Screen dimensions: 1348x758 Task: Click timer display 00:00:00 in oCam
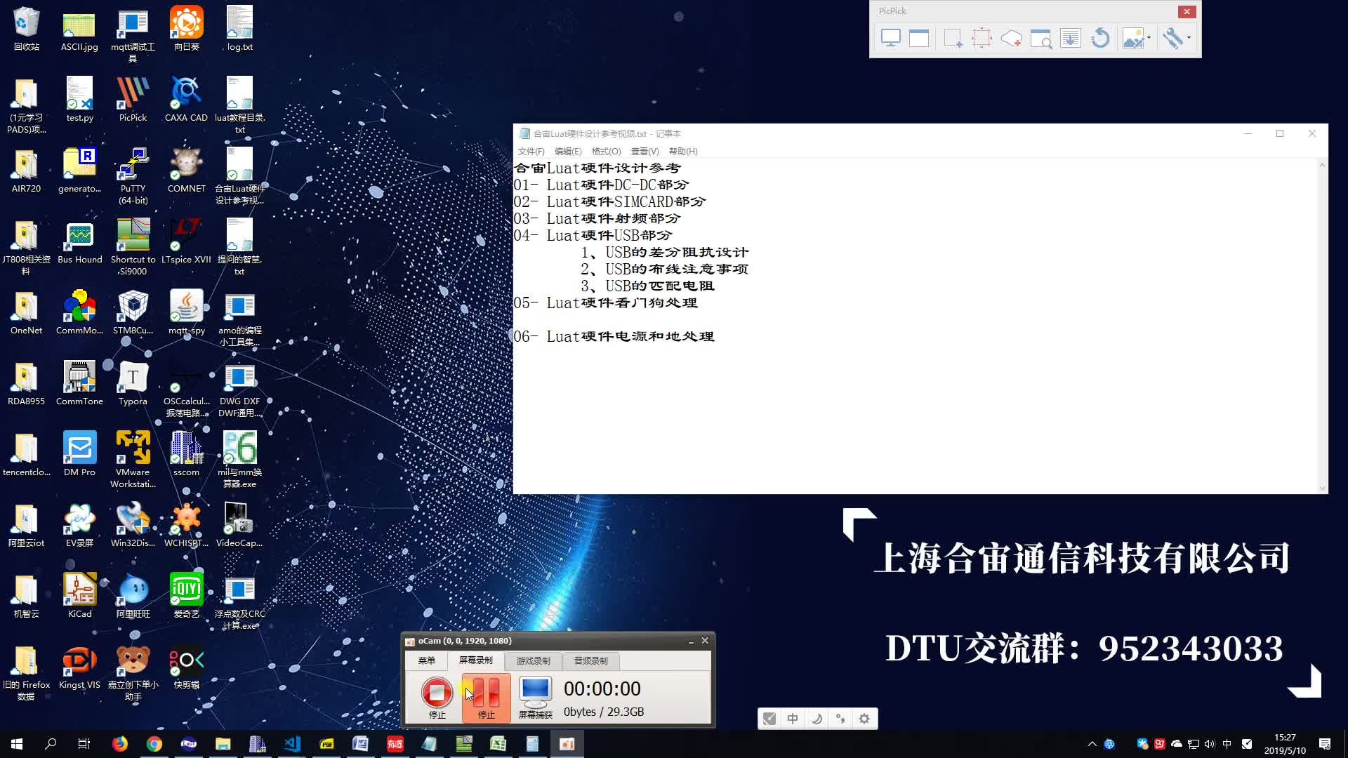pos(601,688)
